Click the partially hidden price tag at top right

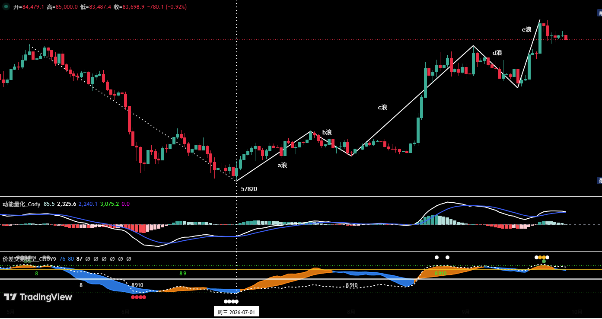[x=599, y=13]
